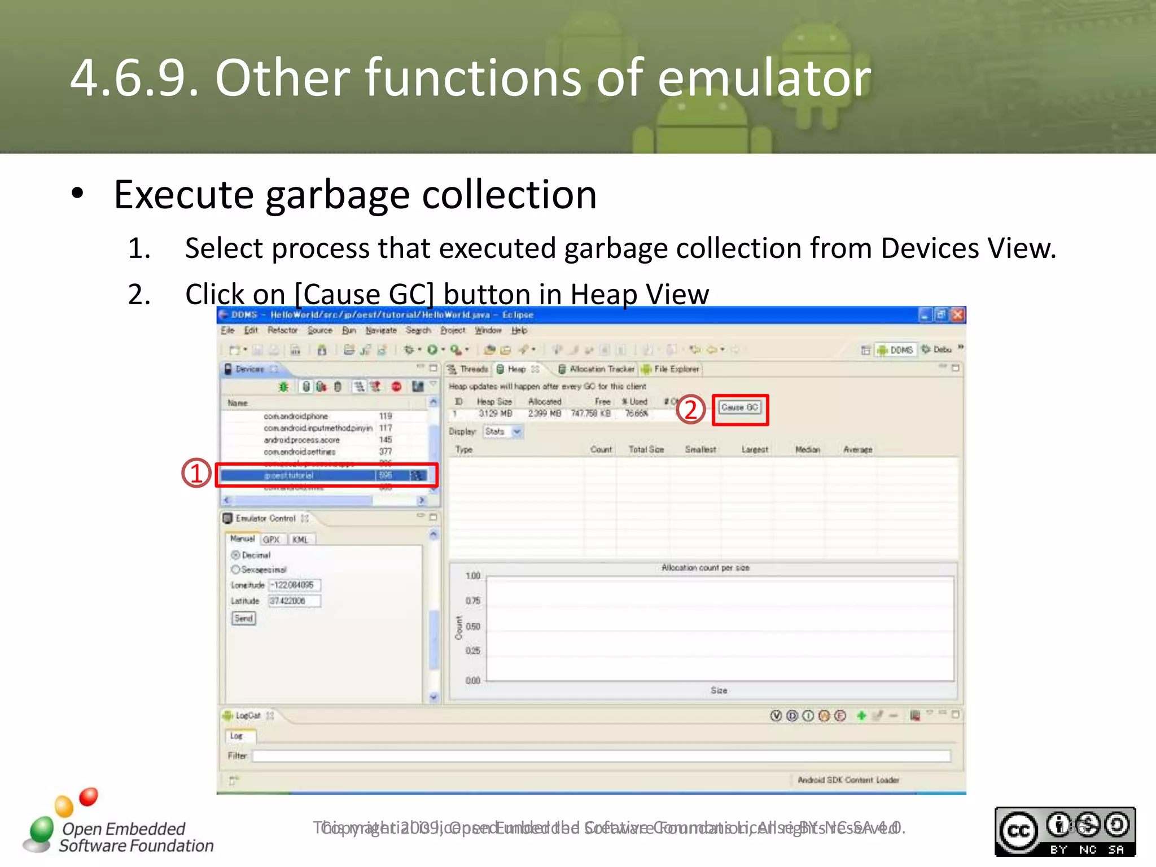This screenshot has height=867, width=1156.
Task: Select the Decimal radio button
Action: click(235, 555)
